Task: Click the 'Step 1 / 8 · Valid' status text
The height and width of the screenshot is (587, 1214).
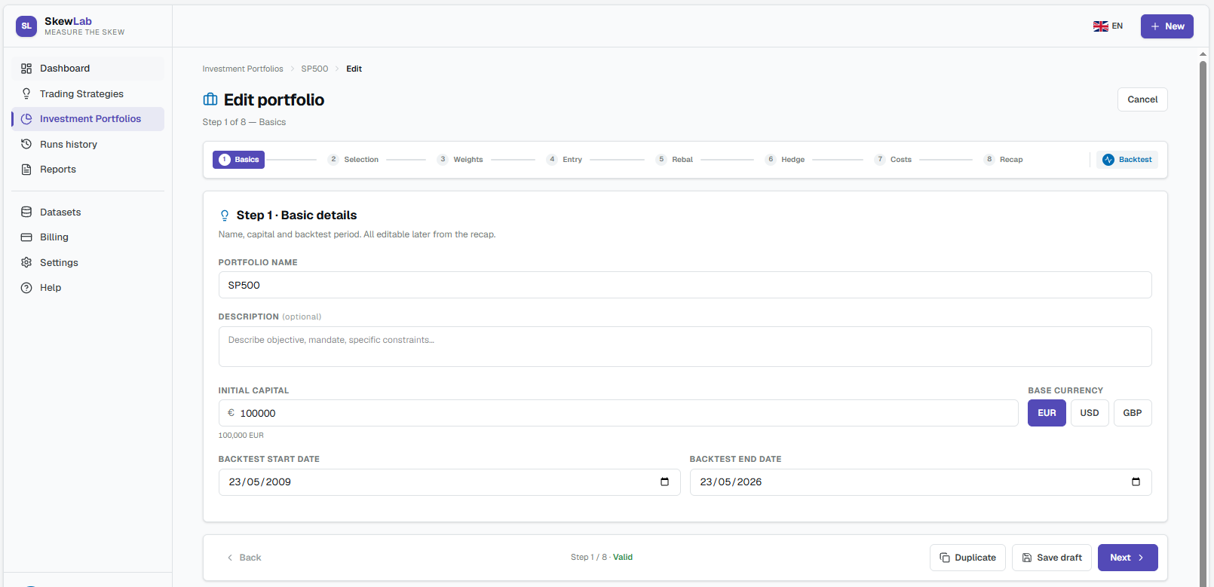Action: pyautogui.click(x=601, y=558)
